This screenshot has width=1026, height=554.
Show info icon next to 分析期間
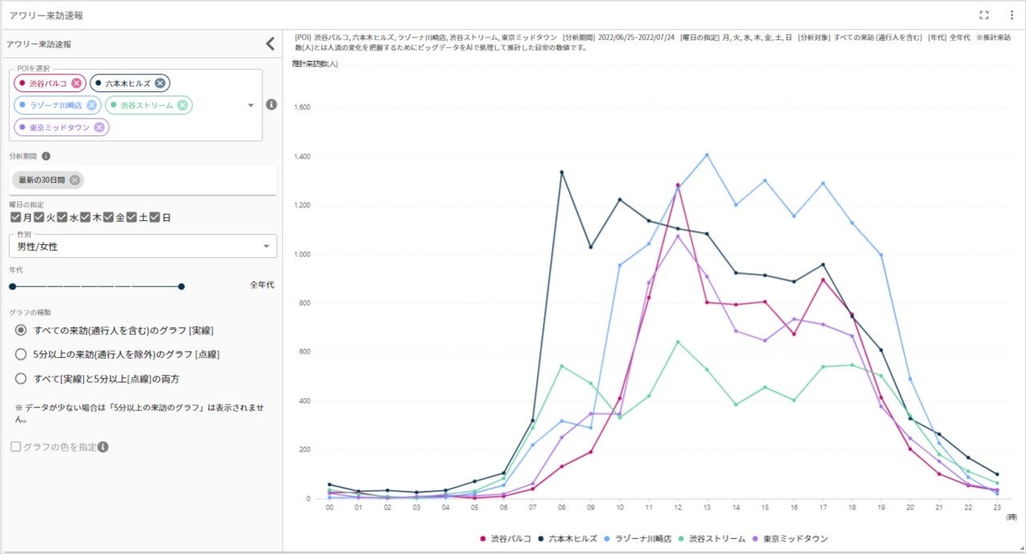[x=46, y=156]
